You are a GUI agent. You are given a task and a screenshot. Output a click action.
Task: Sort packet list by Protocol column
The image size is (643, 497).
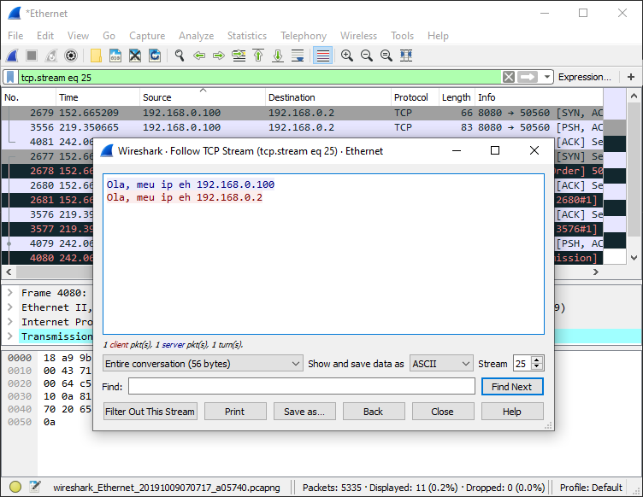415,97
